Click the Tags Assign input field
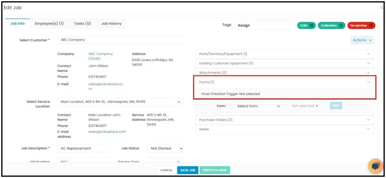The width and height of the screenshot is (386, 178). (x=265, y=25)
